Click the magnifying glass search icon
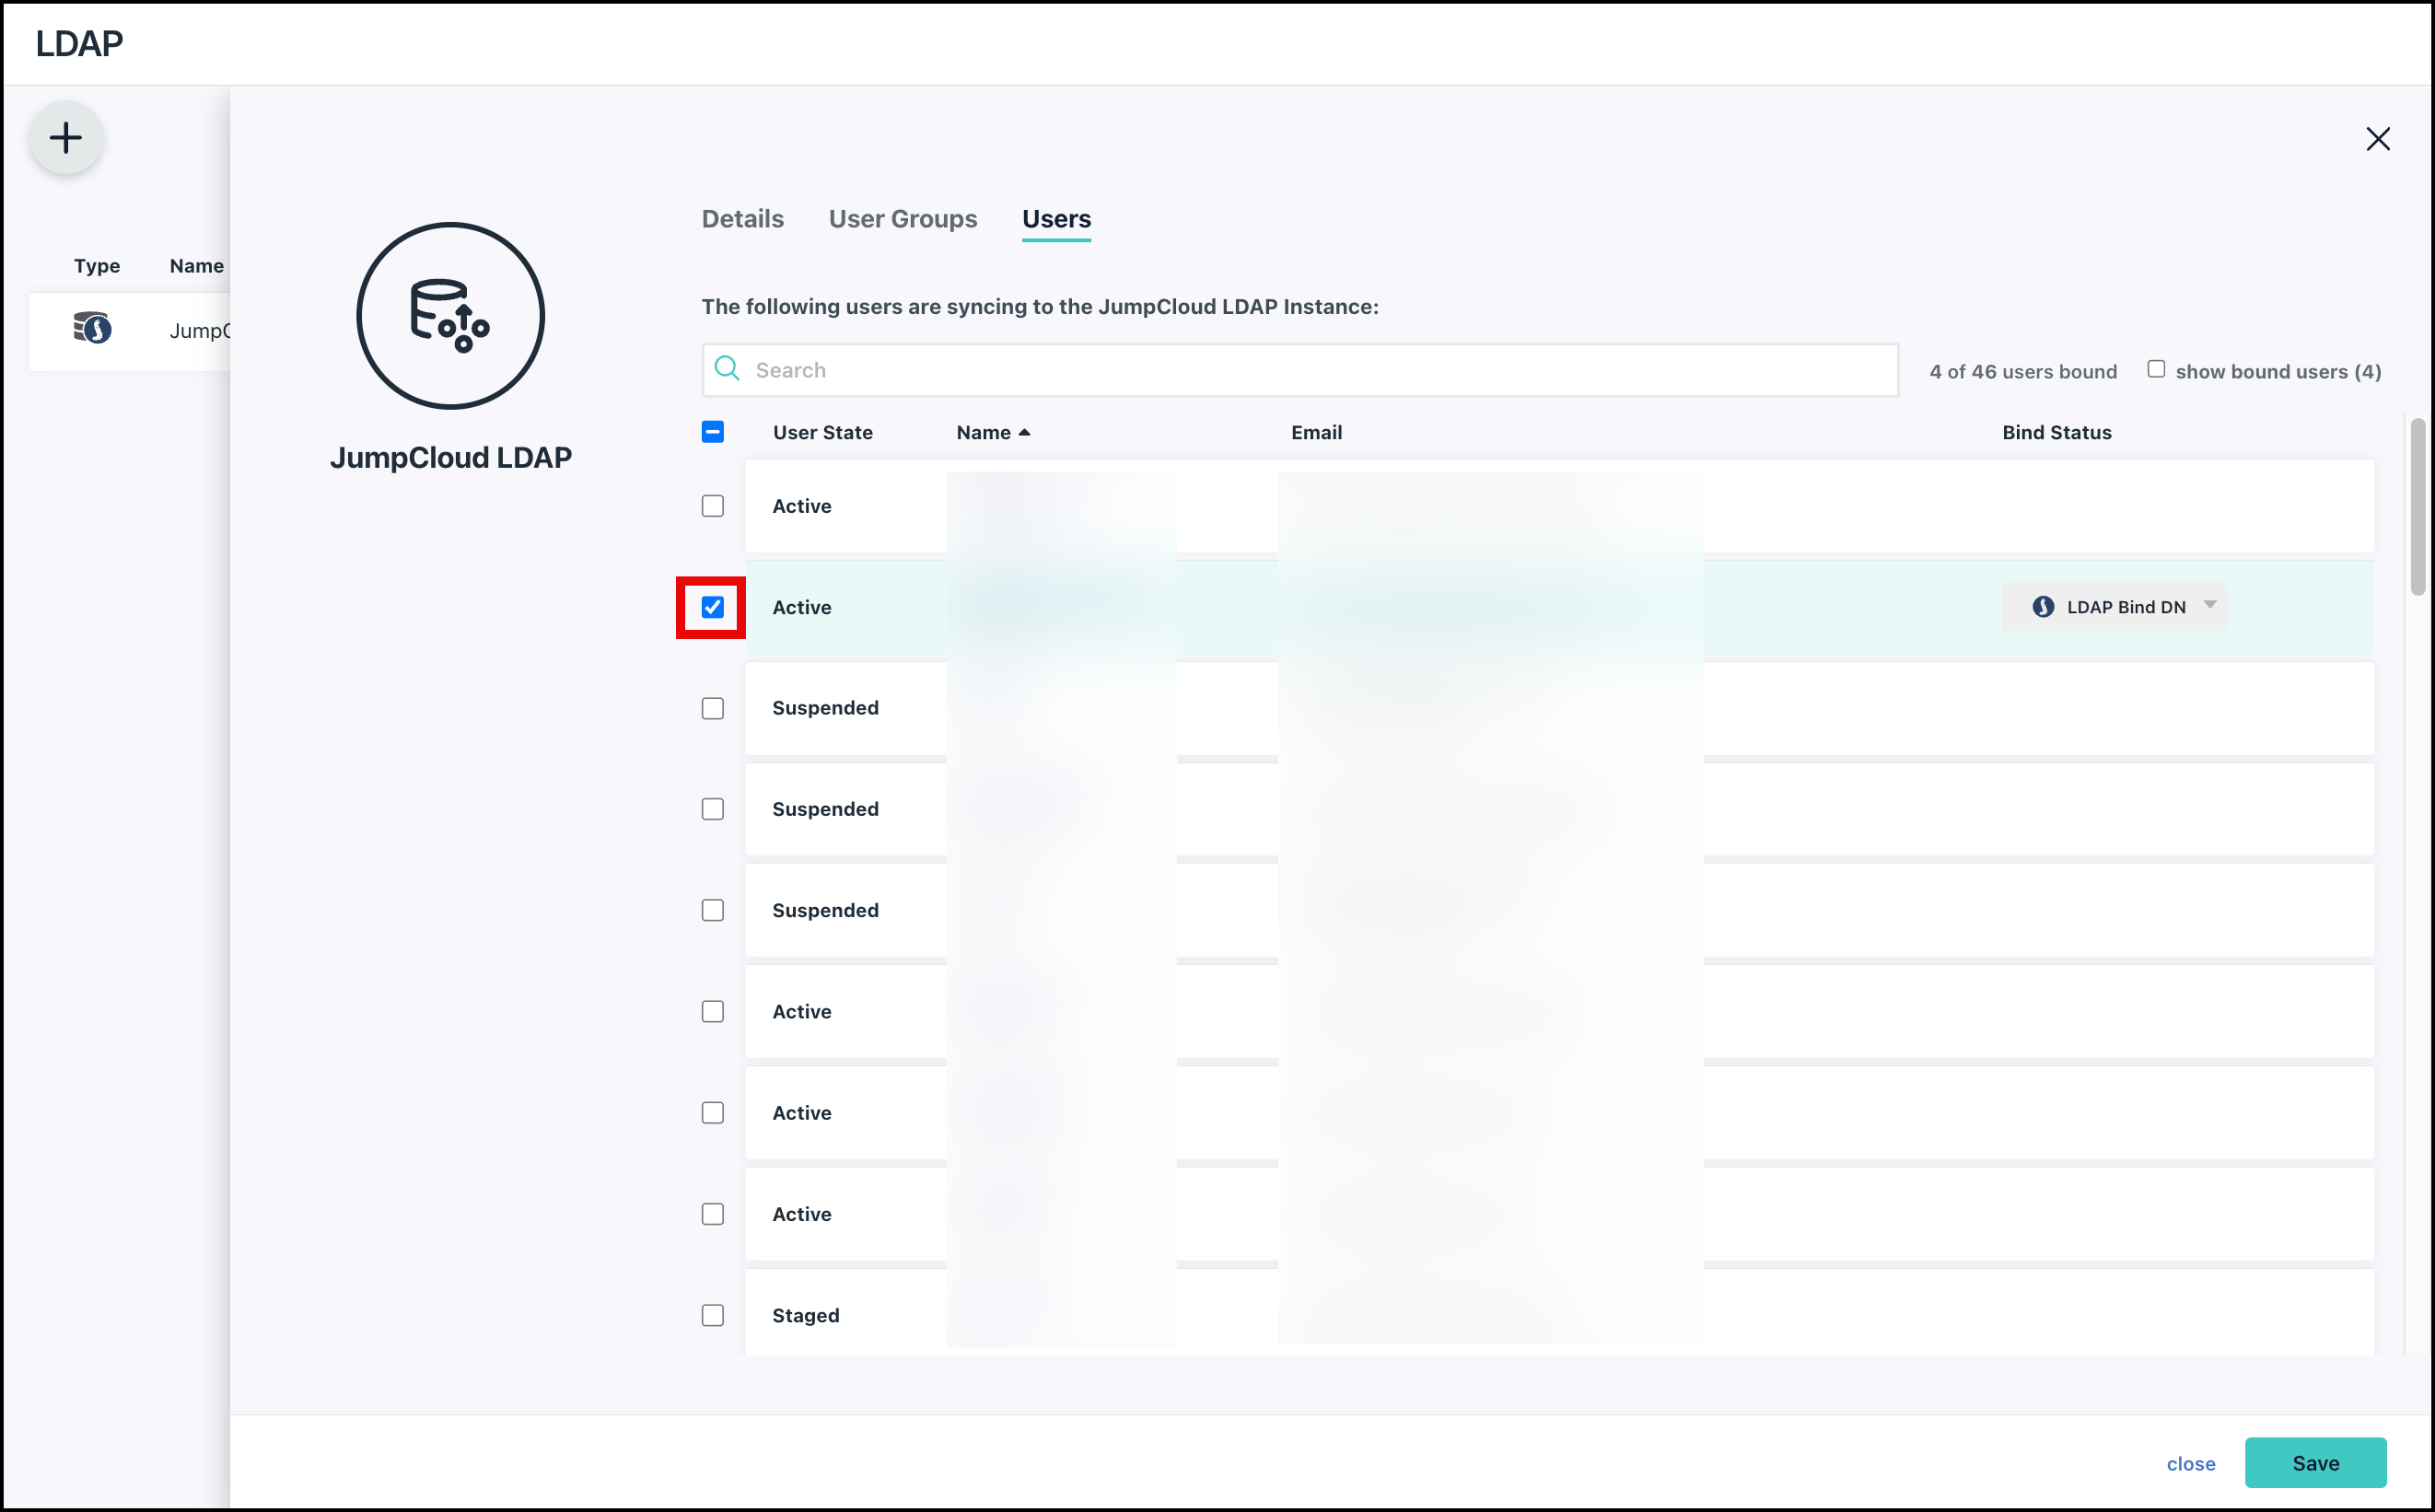The width and height of the screenshot is (2435, 1512). coord(727,369)
